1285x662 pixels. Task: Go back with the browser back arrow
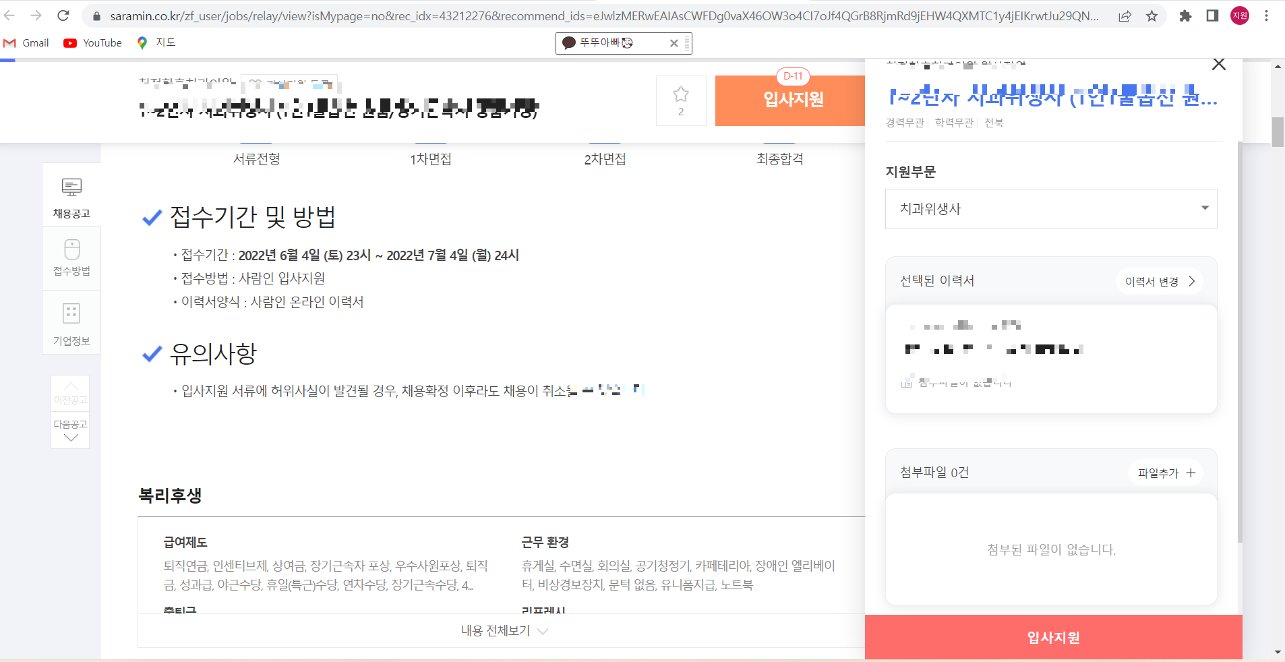pyautogui.click(x=9, y=16)
